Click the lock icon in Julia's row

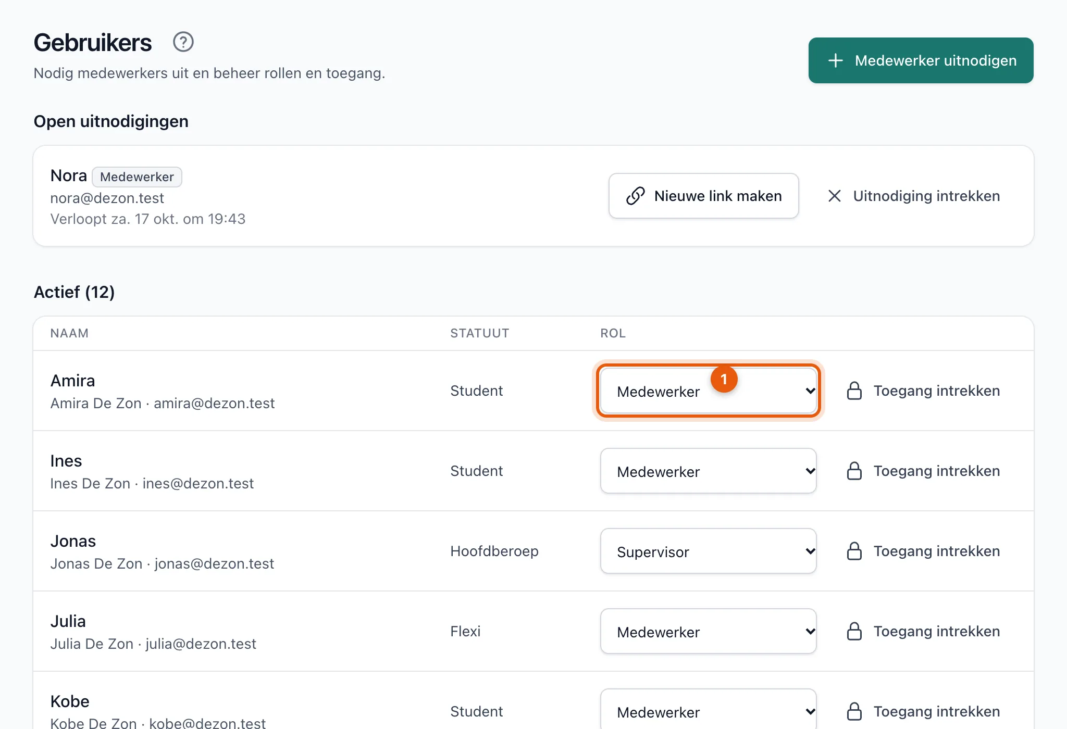tap(854, 631)
